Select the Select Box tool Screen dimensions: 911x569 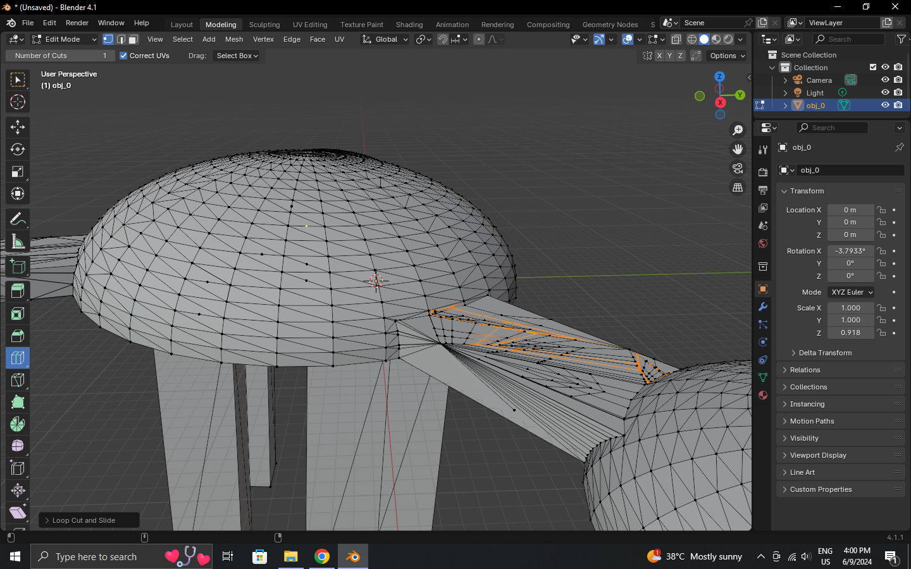[x=18, y=80]
